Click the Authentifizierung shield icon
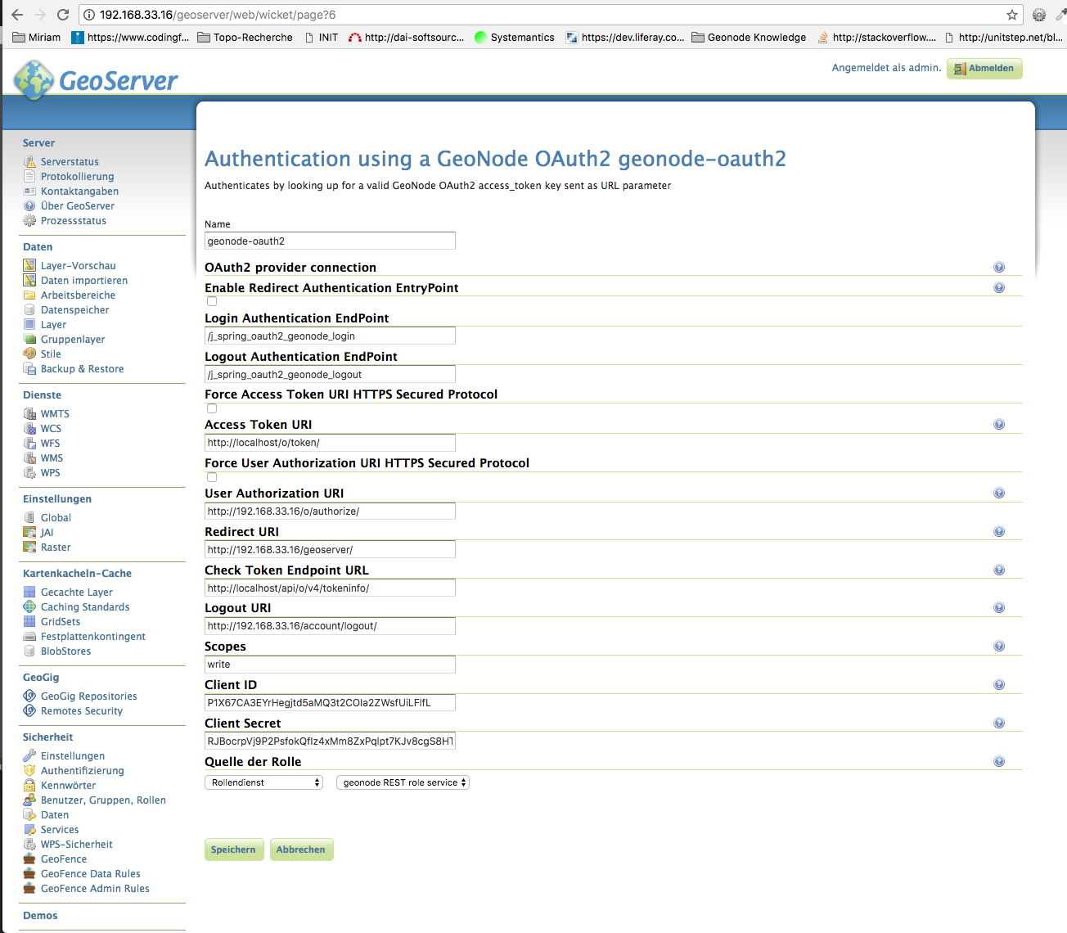This screenshot has height=933, width=1067. click(29, 771)
